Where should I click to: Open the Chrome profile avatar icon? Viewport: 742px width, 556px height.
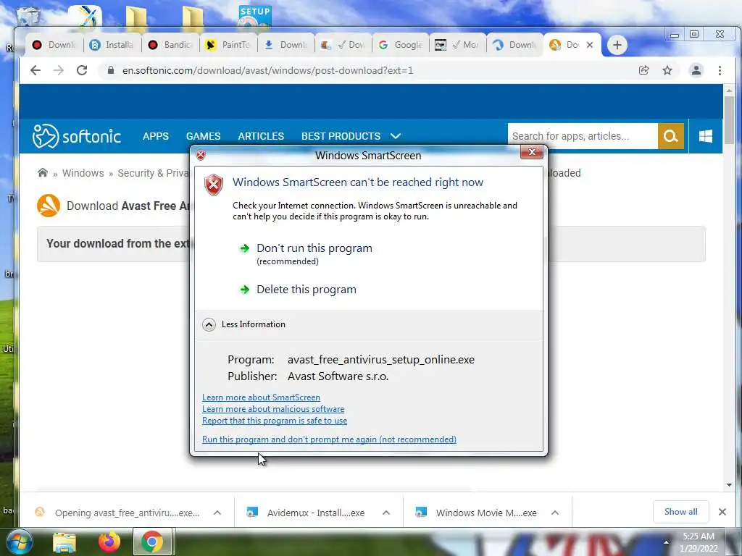(x=696, y=70)
